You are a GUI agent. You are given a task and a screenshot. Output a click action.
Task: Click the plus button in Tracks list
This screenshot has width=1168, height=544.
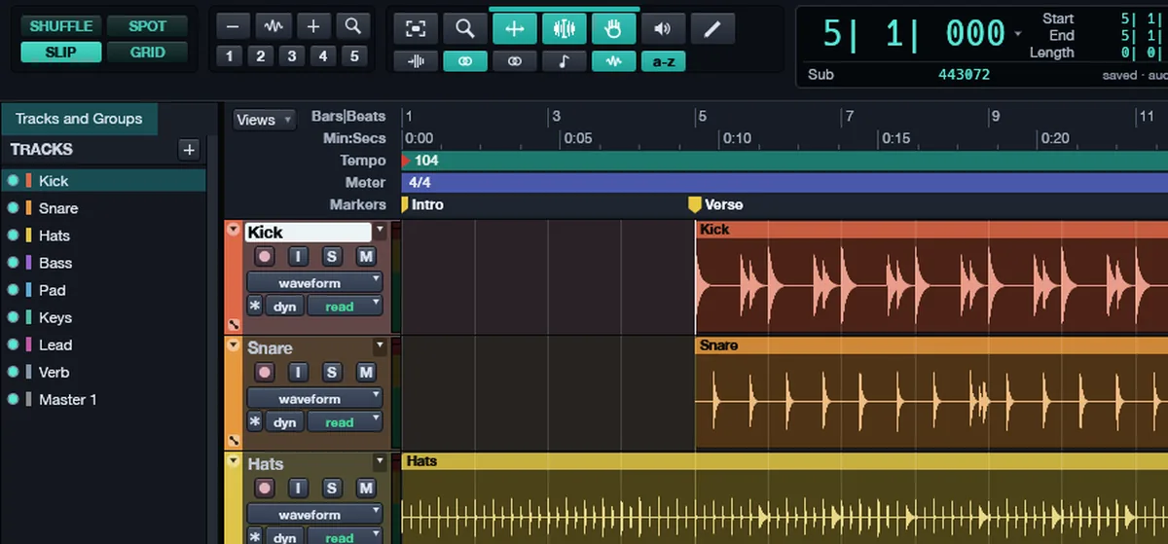[189, 150]
